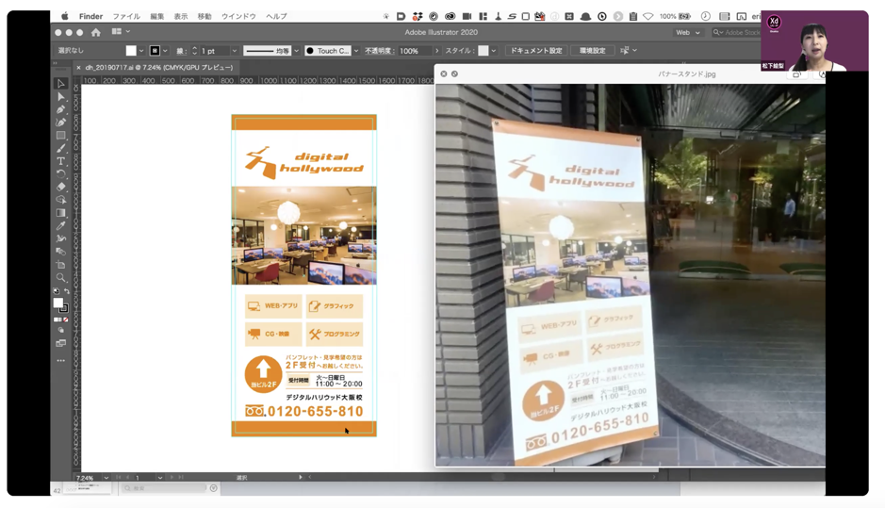Select the Blend tool

[x=61, y=252]
